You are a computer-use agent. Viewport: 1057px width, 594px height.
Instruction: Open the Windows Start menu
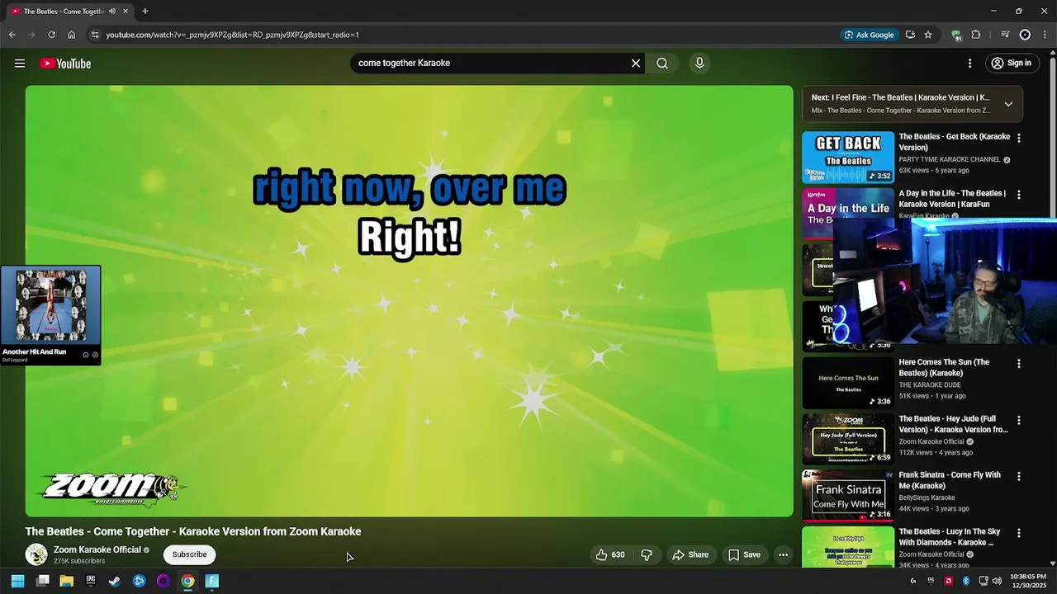[x=17, y=581]
